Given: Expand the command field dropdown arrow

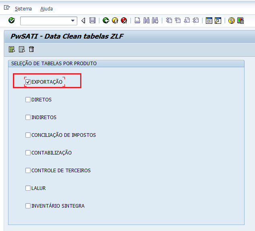Looking at the screenshot, I should (73, 21).
